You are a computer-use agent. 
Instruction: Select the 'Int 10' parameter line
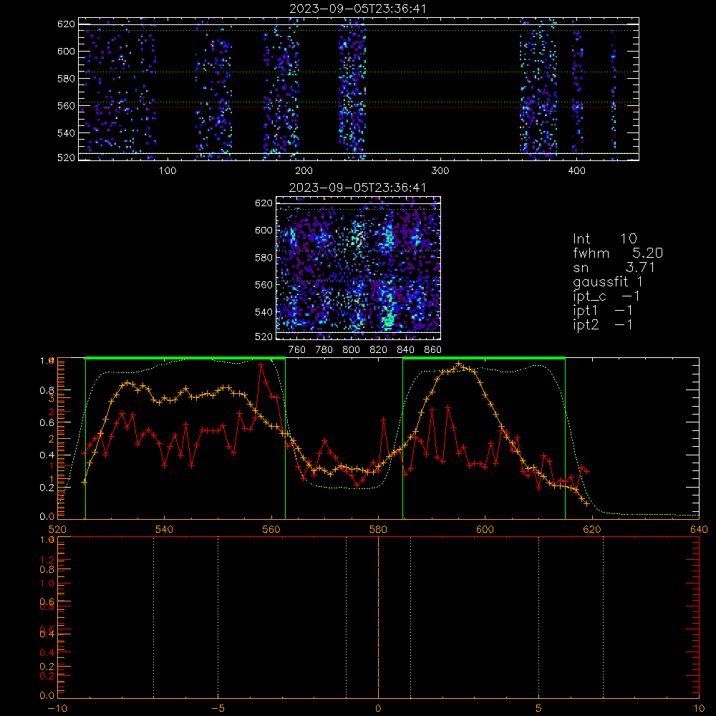coord(604,238)
